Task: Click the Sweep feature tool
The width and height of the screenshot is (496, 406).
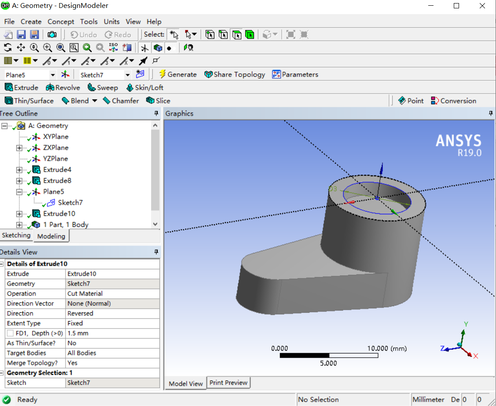Action: point(103,88)
